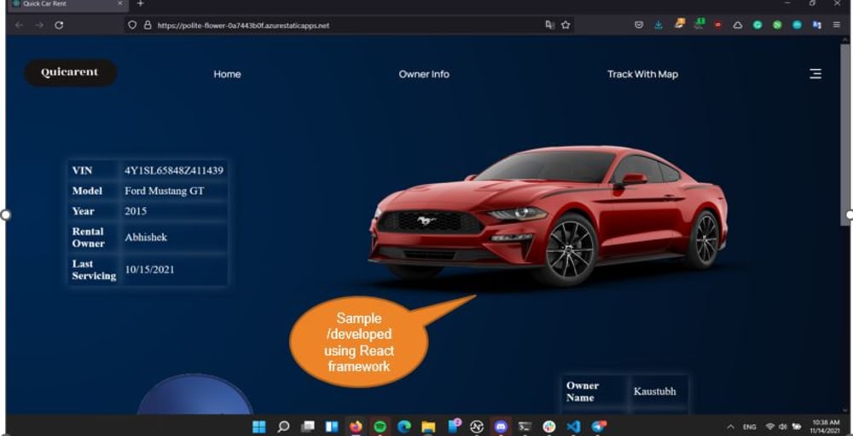Close the Quick Car Rent tab
The width and height of the screenshot is (853, 436).
tap(119, 3)
